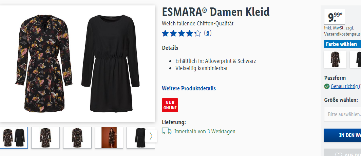The height and width of the screenshot is (156, 361).
Task: Click the red NUR ONLINE badge
Action: 170,105
